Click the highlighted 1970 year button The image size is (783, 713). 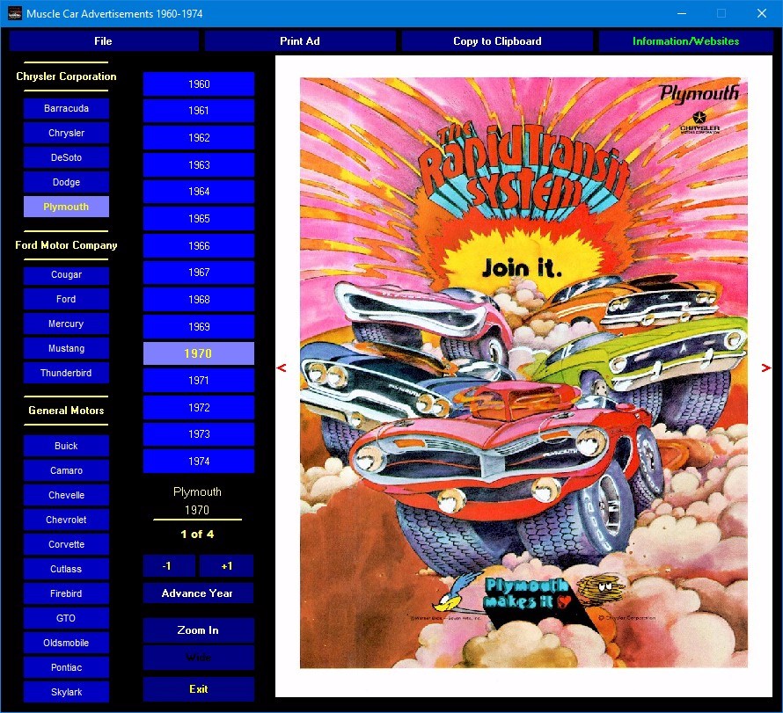199,353
